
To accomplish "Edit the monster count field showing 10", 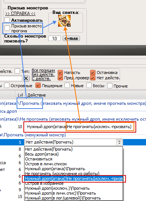I will click(x=54, y=38).
